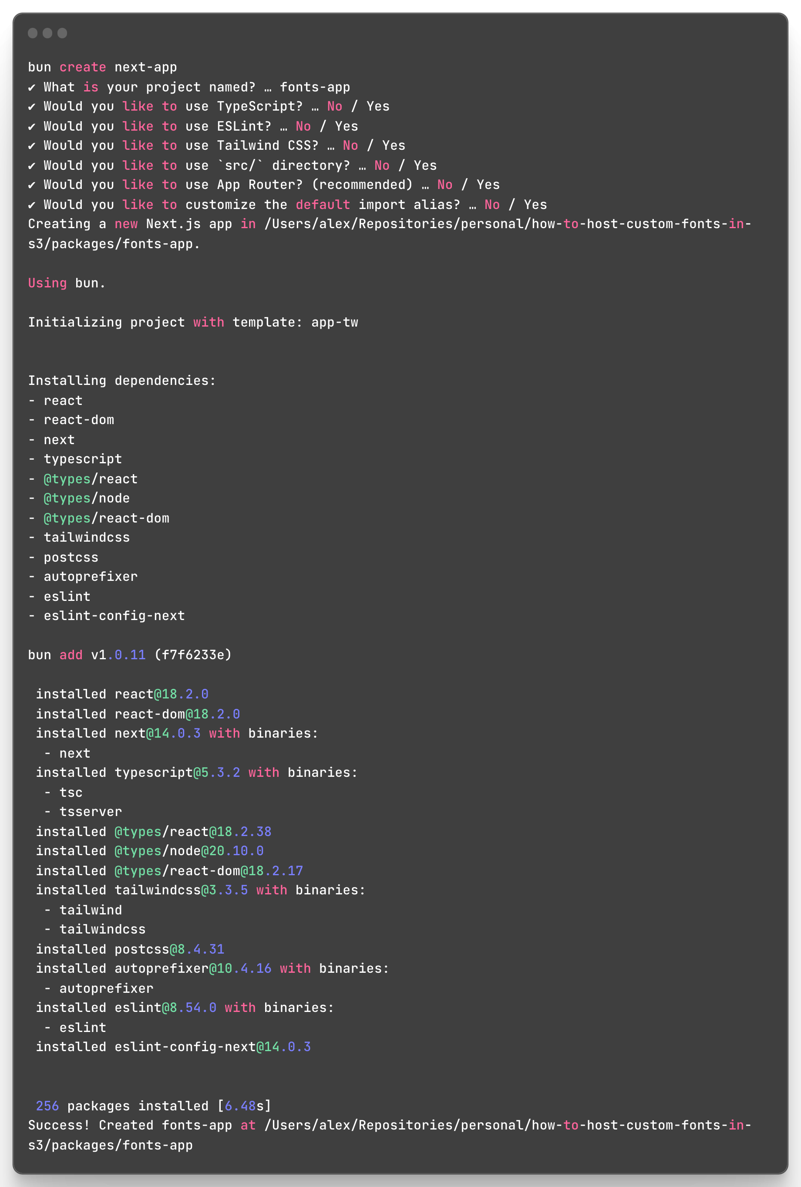801x1187 pixels.
Task: Click the "256 packages installed [6.48s]" line
Action: (154, 1106)
